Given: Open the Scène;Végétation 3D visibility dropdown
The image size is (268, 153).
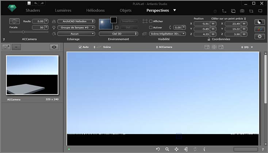Looking at the screenshot, I should 167,34.
